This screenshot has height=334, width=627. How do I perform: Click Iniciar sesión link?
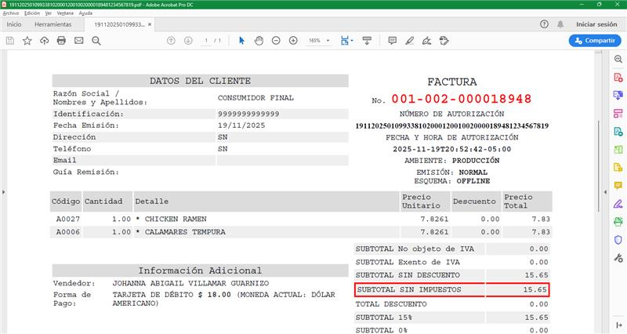point(596,24)
